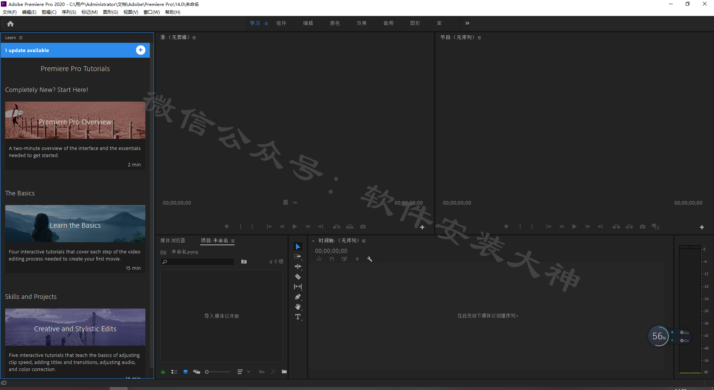Click Program monitor comparison view icon
This screenshot has height=390, width=714.
pos(656,227)
